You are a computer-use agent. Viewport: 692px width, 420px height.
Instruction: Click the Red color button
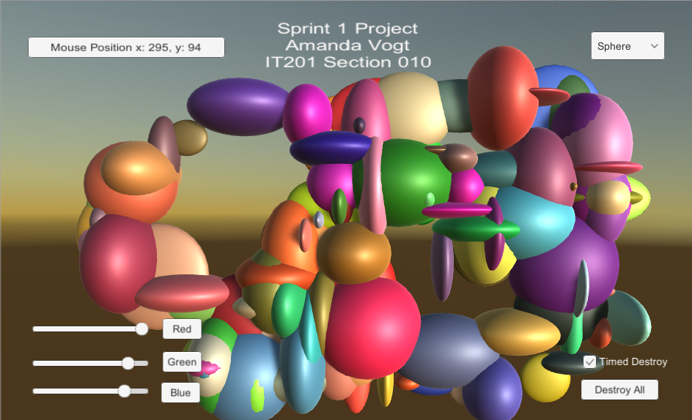pyautogui.click(x=182, y=329)
